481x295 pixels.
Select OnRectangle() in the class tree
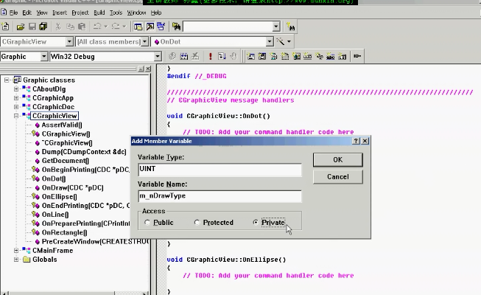pos(64,232)
